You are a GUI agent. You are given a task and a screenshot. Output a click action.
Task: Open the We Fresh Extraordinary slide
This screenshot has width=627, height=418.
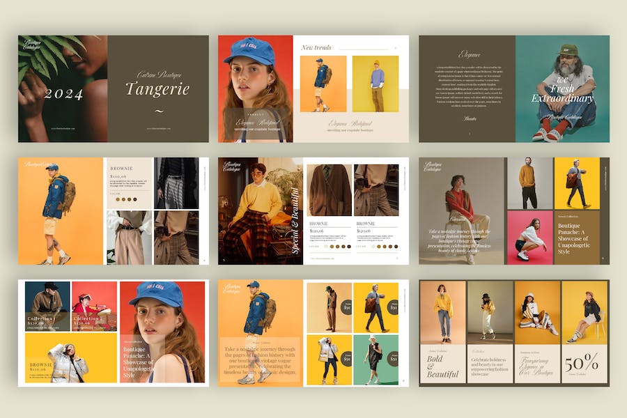(513, 88)
